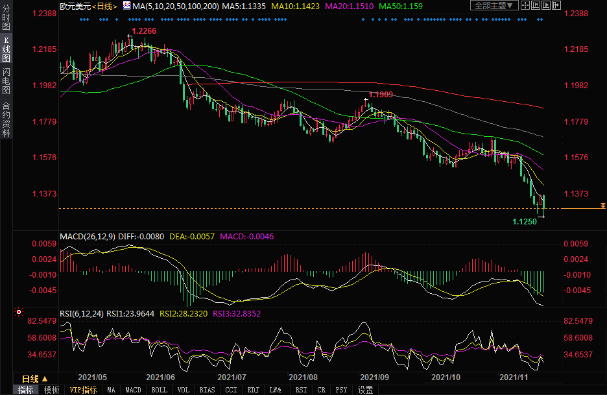
Task: Toggle the BOLL indicator
Action: (159, 390)
